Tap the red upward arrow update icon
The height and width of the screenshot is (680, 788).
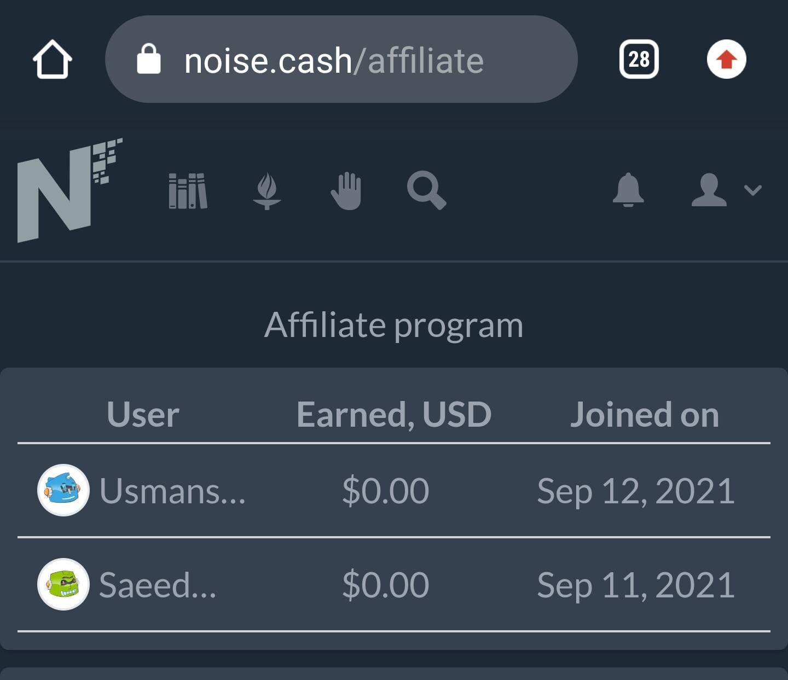[726, 59]
